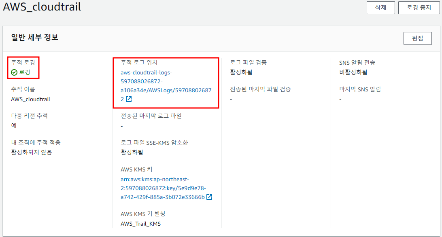Click the green logging status check icon
The image size is (442, 237).
point(14,72)
